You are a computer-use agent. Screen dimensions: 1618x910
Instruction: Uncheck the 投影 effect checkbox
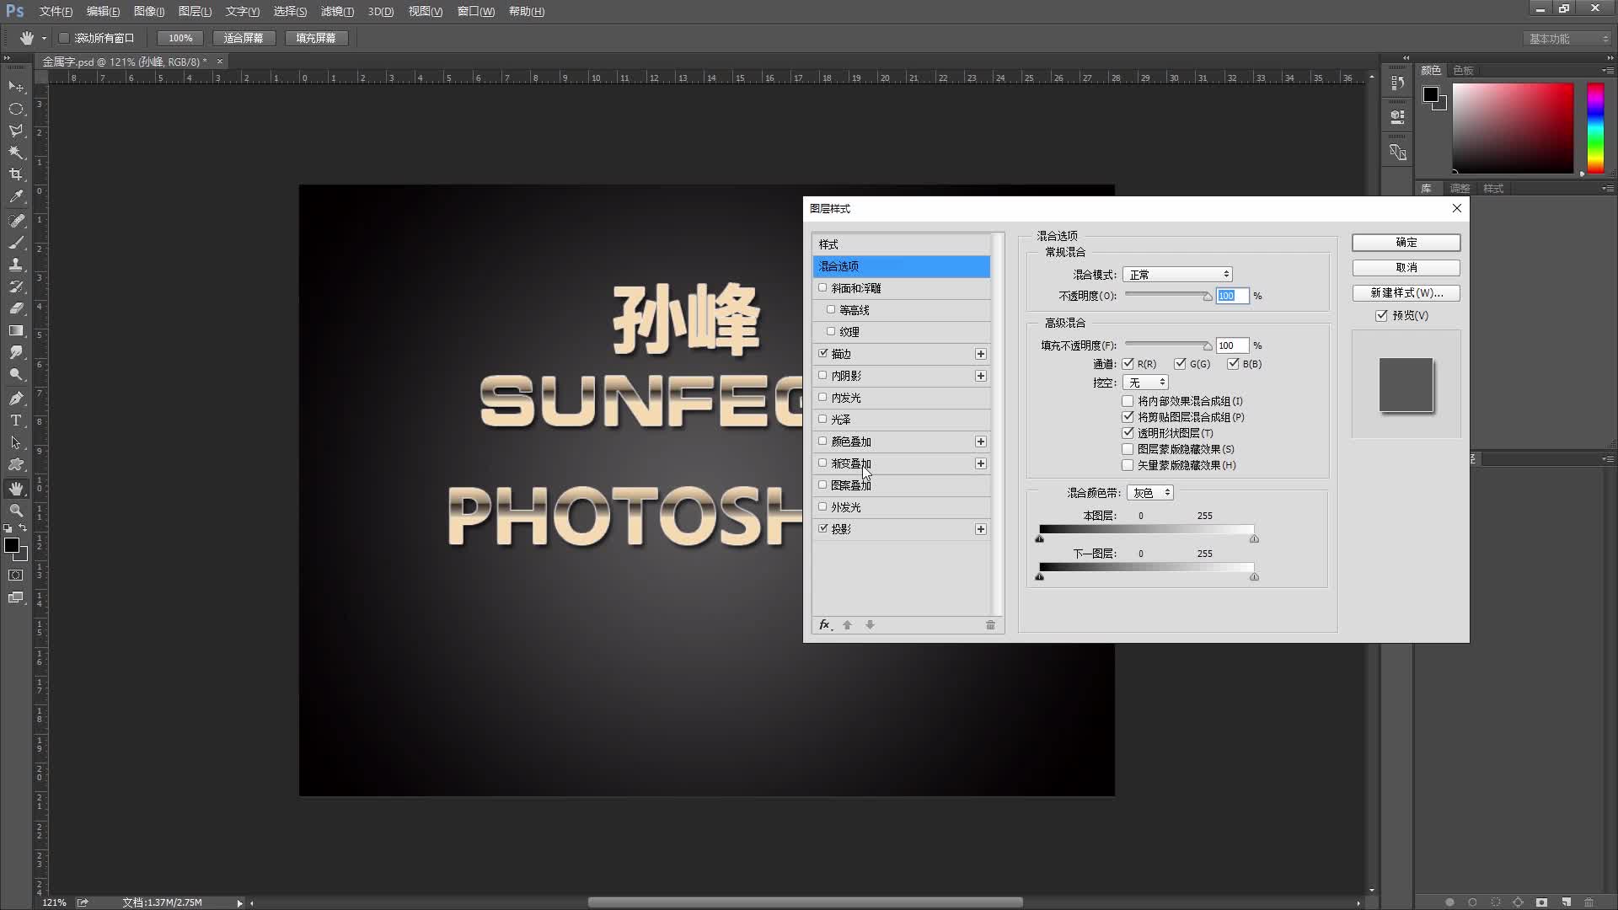(823, 528)
